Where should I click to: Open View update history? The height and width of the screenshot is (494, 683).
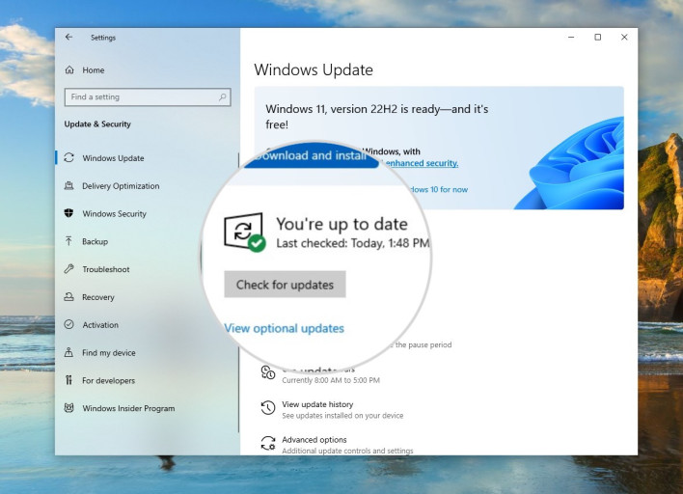tap(317, 404)
